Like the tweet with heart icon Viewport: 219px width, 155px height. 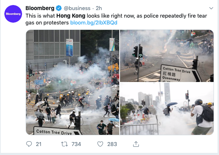point(100,144)
